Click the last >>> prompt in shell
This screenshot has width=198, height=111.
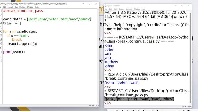[x=107, y=103]
